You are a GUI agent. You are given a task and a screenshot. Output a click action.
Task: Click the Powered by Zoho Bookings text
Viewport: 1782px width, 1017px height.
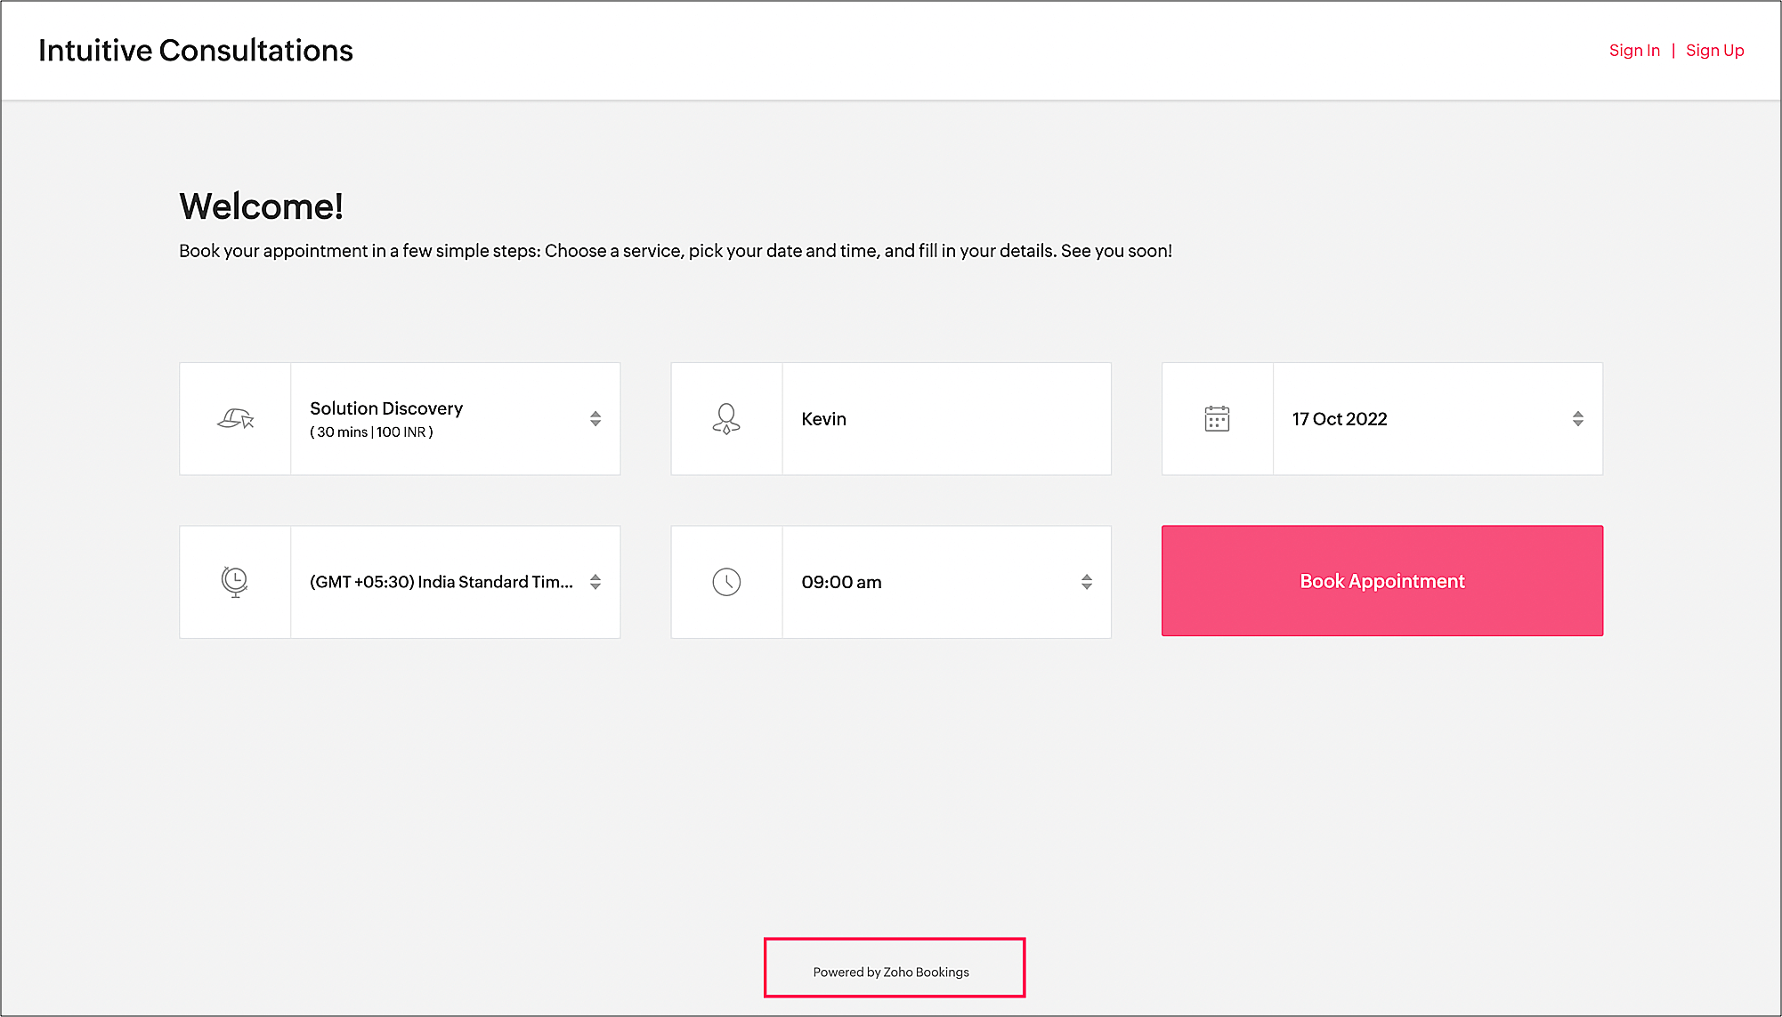pyautogui.click(x=891, y=972)
